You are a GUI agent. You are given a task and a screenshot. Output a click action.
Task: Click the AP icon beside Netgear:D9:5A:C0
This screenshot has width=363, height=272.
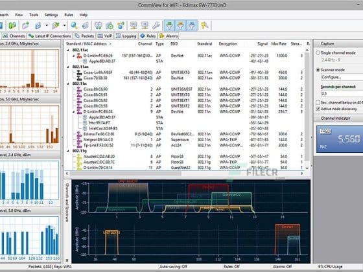click(x=79, y=140)
